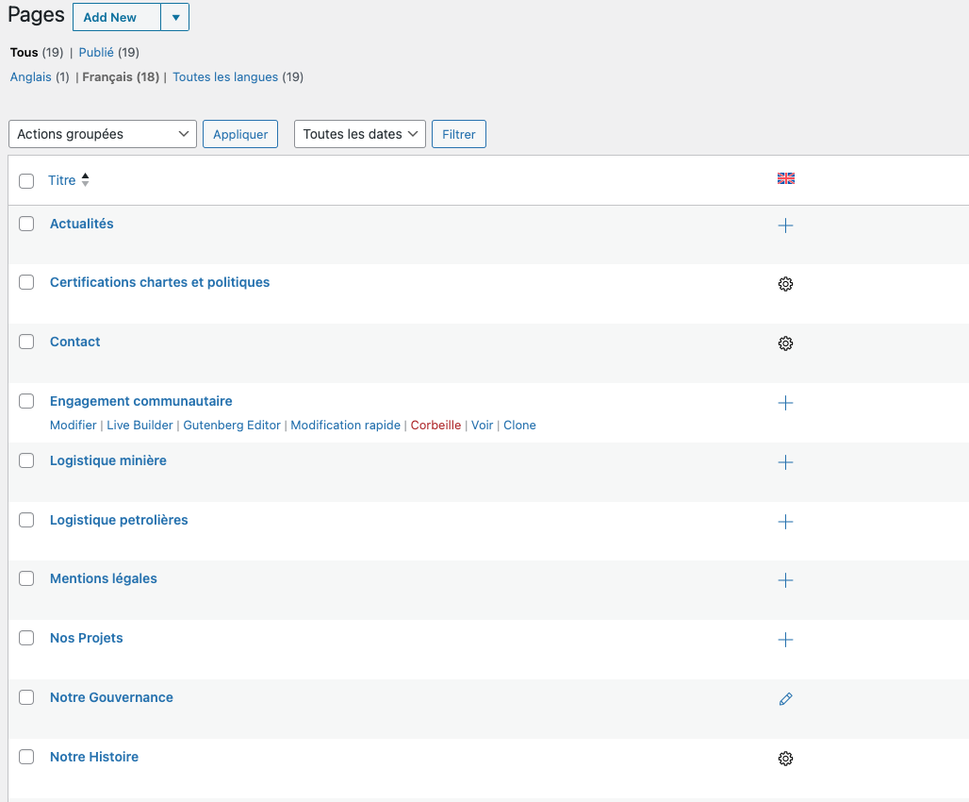Image resolution: width=969 pixels, height=802 pixels.
Task: Filter pages by Anglais language
Action: click(30, 77)
